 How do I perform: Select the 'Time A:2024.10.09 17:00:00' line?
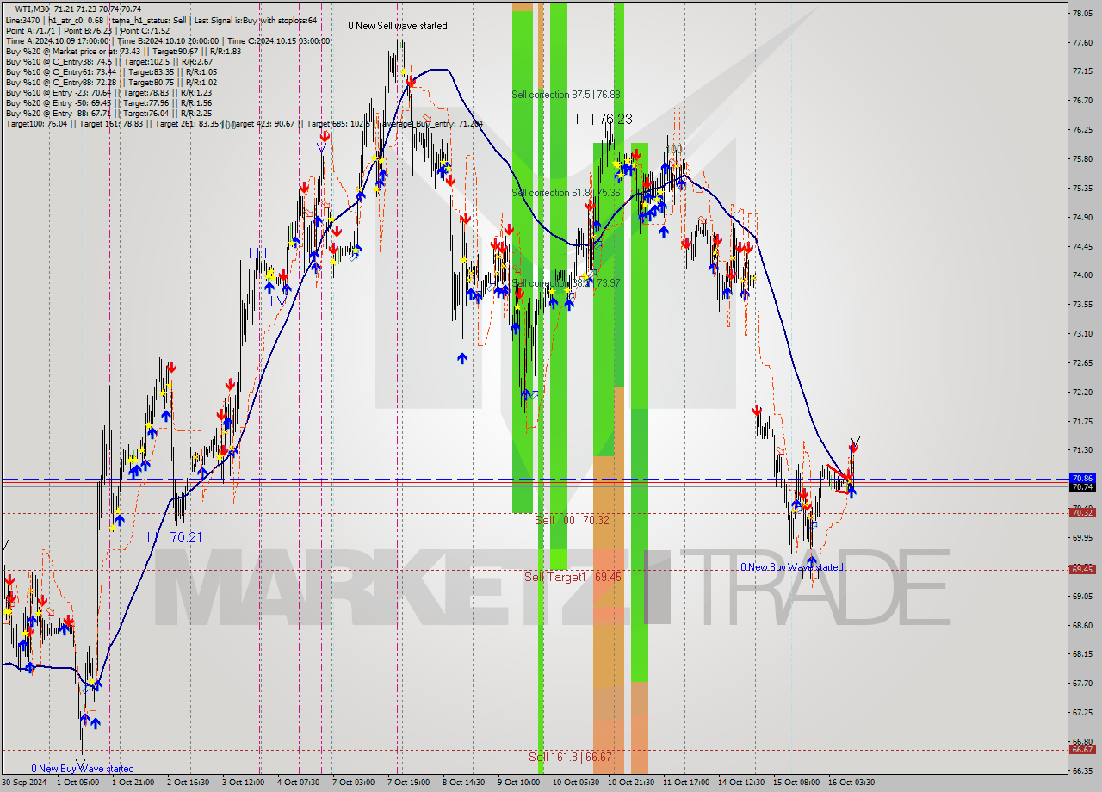(168, 40)
